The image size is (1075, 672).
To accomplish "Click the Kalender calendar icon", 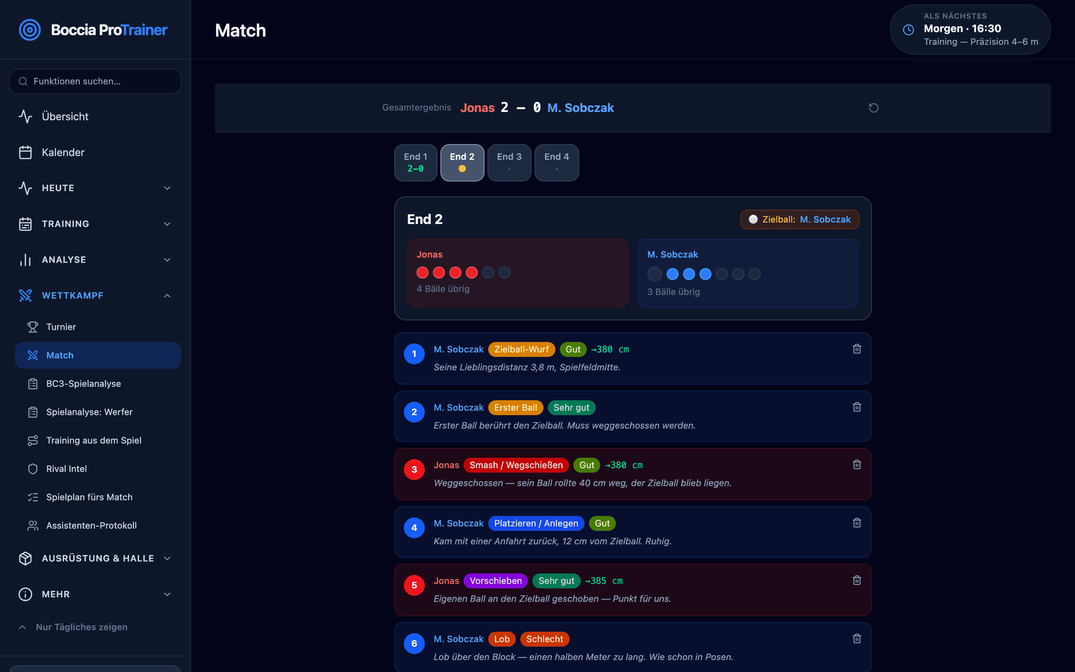I will point(25,152).
